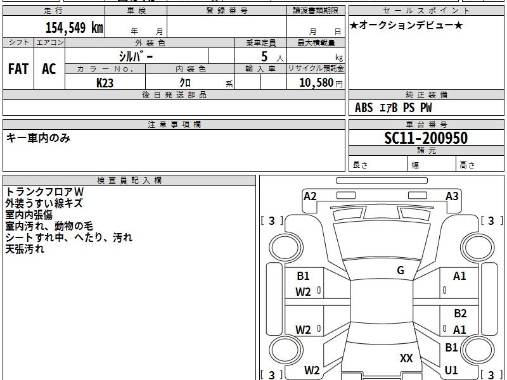Click the A2 damage mark on diagram
Screen dimensions: 507x380
point(310,196)
